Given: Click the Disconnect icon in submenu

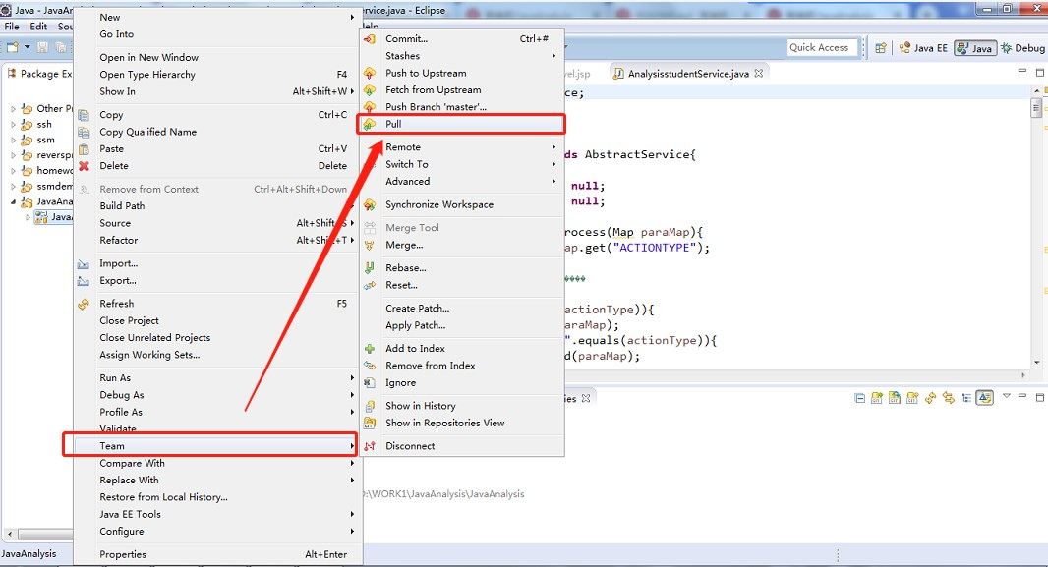Looking at the screenshot, I should click(x=369, y=446).
